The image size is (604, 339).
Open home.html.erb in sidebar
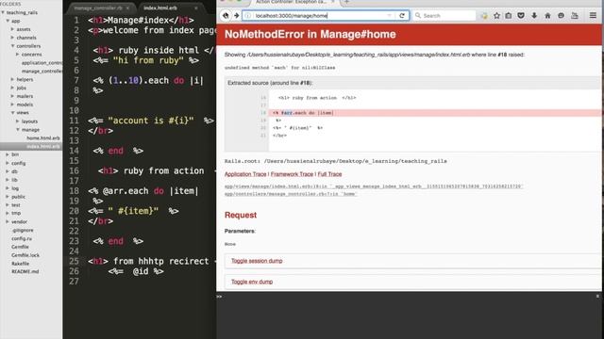pos(43,138)
